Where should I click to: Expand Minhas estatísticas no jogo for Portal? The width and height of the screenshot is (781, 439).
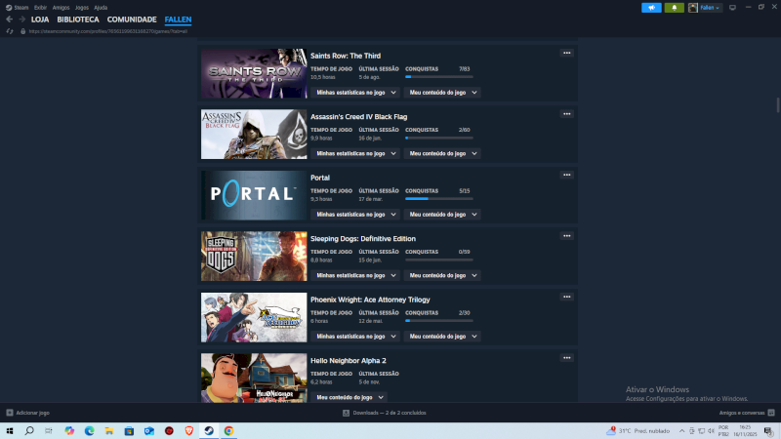tap(355, 215)
